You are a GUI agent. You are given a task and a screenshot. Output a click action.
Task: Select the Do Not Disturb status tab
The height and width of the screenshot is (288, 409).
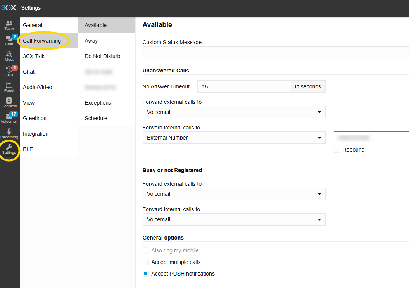107,56
